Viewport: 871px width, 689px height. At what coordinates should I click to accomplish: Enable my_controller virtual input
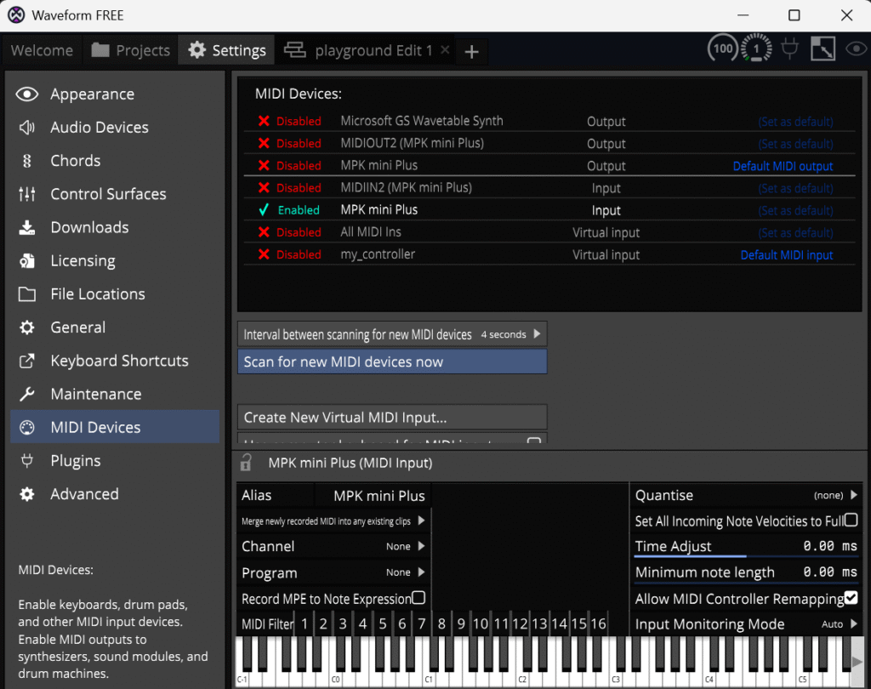tap(289, 254)
